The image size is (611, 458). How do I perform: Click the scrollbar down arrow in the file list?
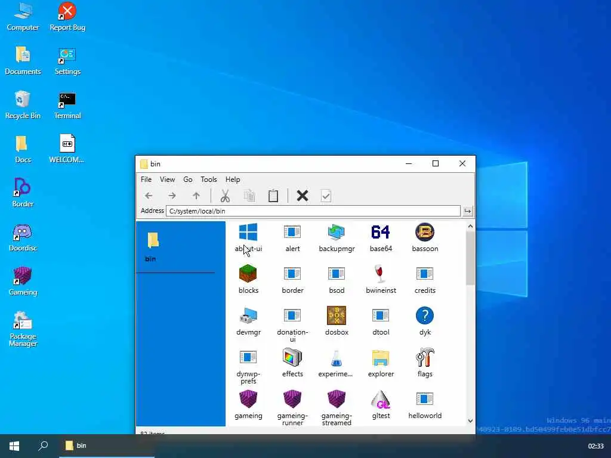tap(470, 421)
